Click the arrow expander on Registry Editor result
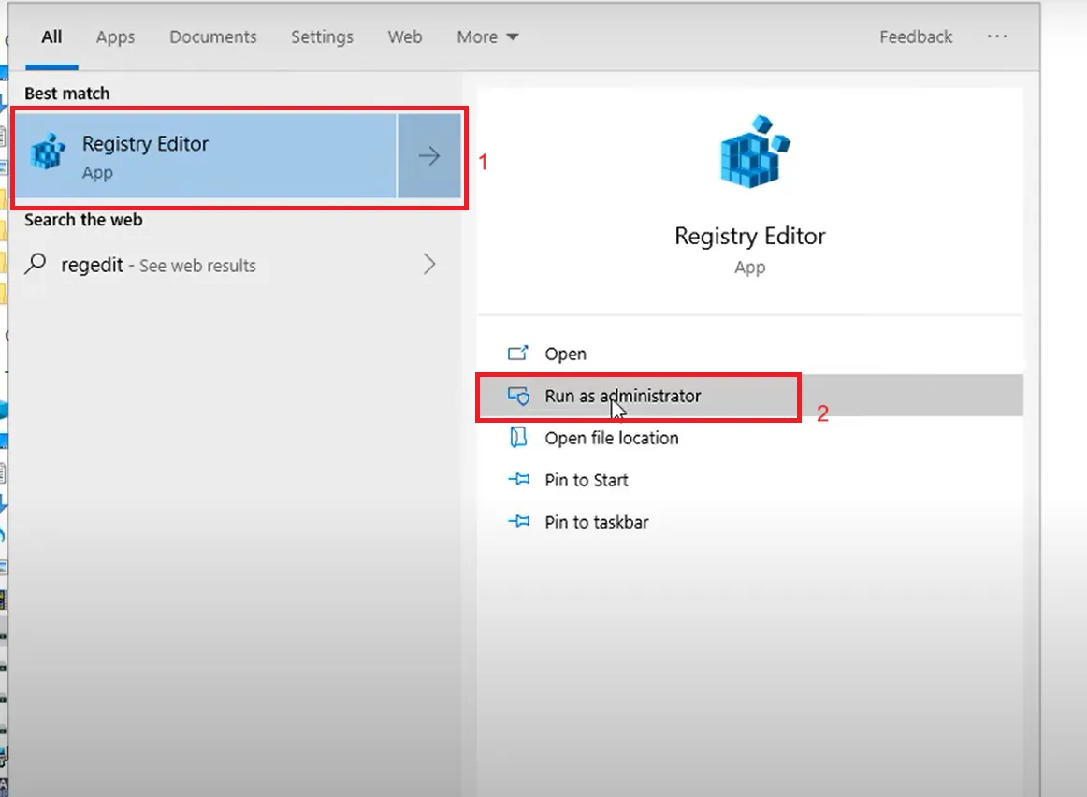1087x797 pixels. click(428, 156)
